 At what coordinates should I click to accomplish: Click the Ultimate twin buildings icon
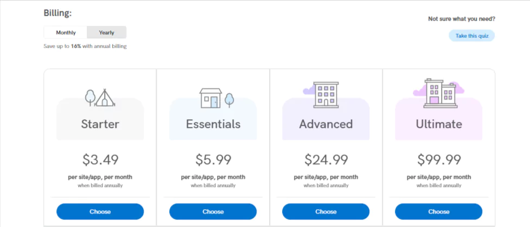coord(439,93)
